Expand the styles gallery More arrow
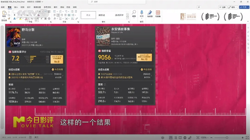 coord(127,18)
